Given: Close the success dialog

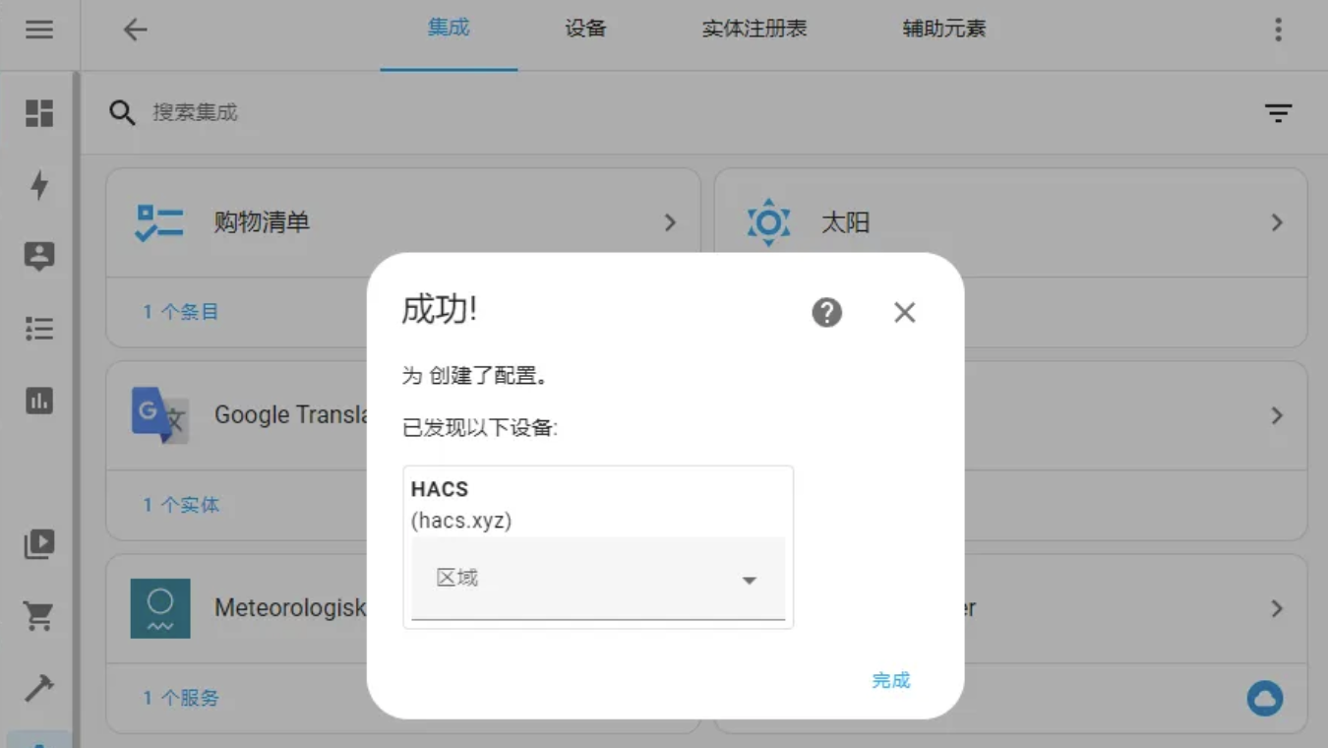Looking at the screenshot, I should pyautogui.click(x=904, y=312).
